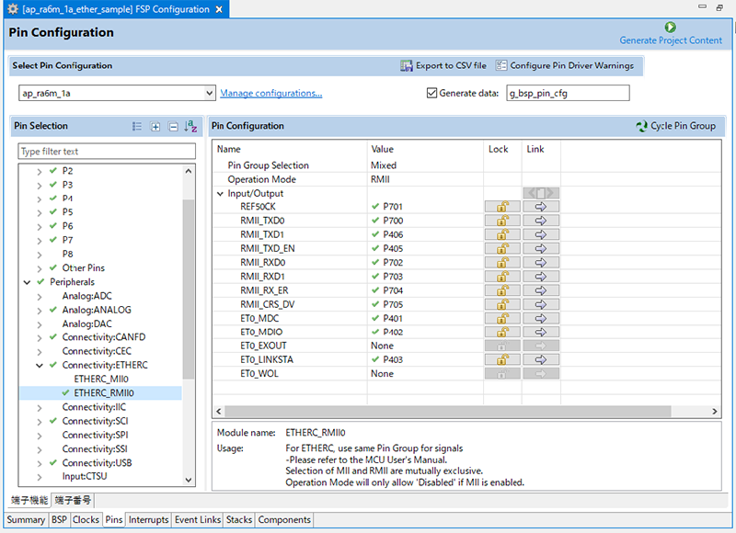Click the Cycle Pin Group icon
736x533 pixels.
tap(641, 126)
